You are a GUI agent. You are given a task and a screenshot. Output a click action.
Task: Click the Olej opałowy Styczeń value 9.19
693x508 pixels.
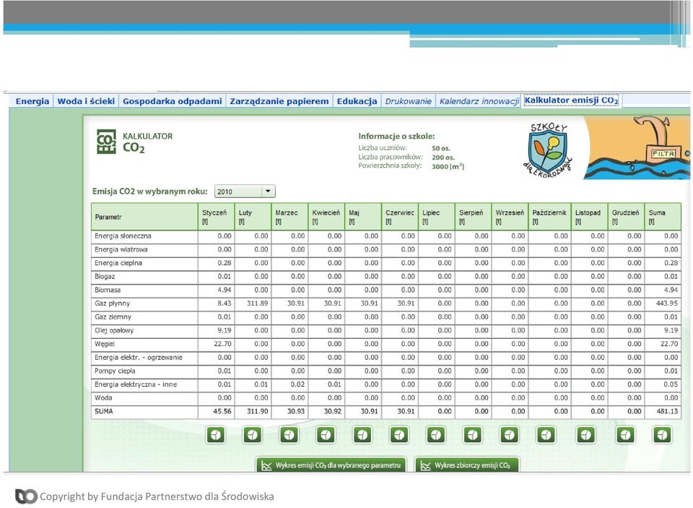click(225, 330)
